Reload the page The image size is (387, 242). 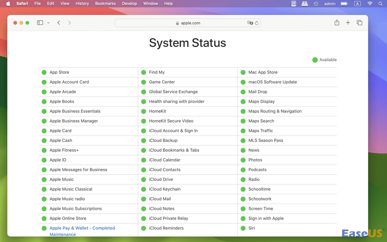pos(257,23)
